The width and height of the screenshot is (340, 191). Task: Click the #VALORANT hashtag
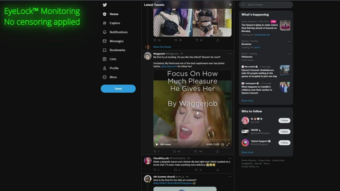[x=160, y=183]
